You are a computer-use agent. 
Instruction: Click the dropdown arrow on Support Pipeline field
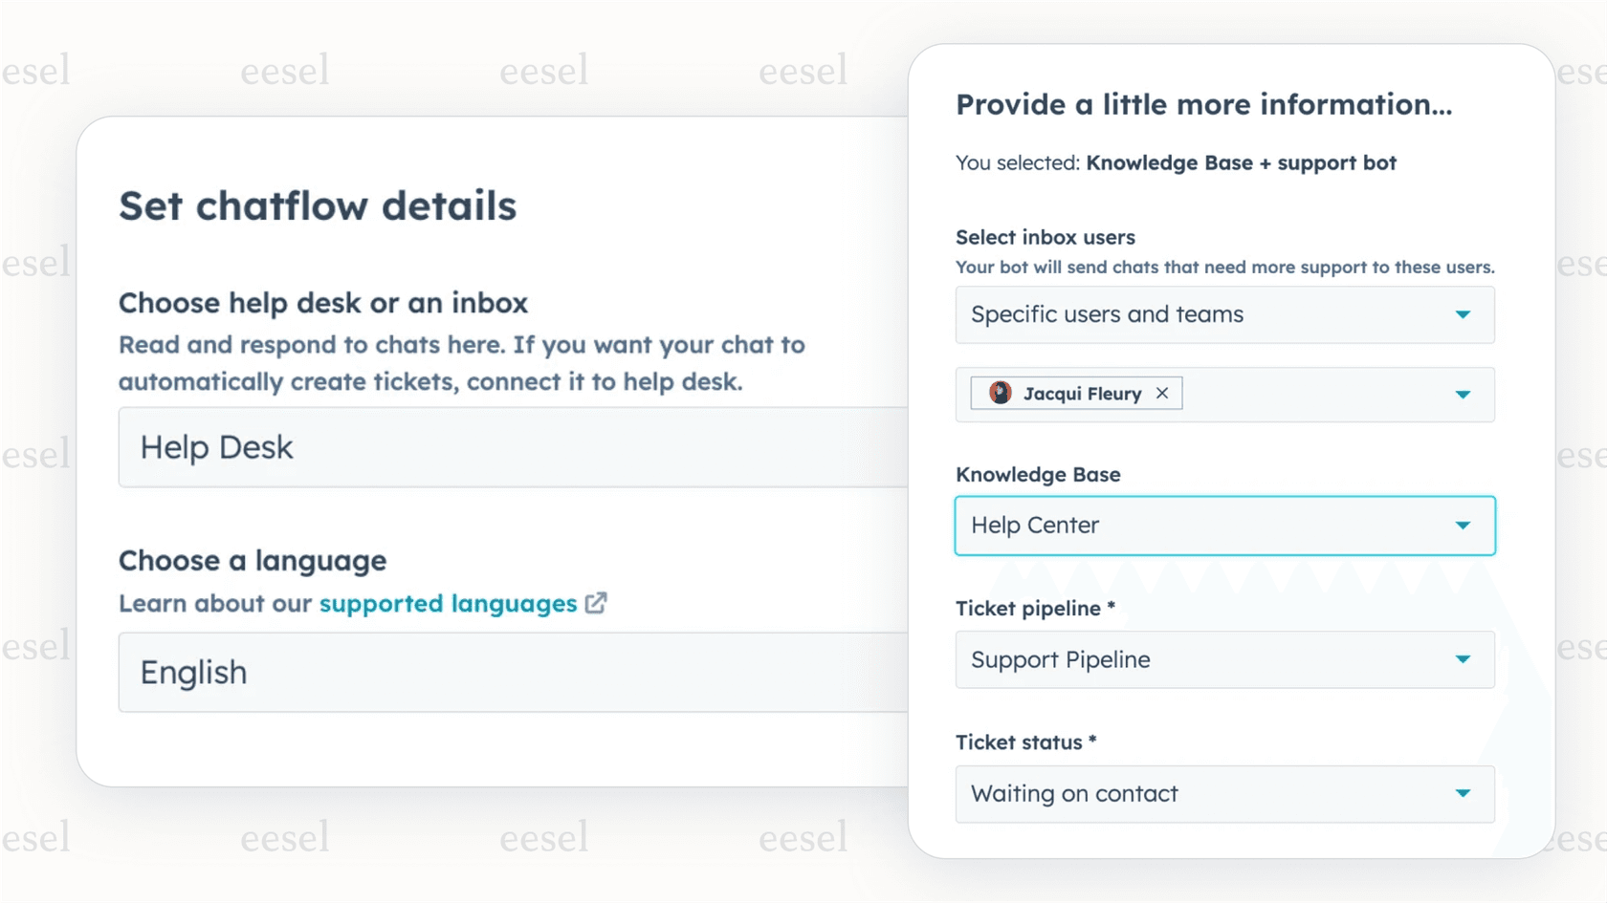(1462, 659)
